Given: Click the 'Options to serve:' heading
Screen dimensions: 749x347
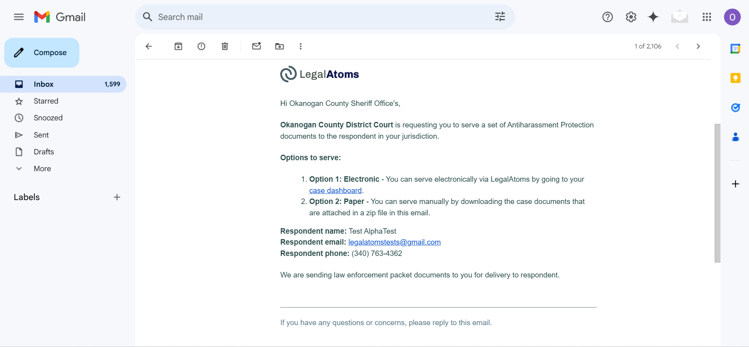Looking at the screenshot, I should [310, 157].
